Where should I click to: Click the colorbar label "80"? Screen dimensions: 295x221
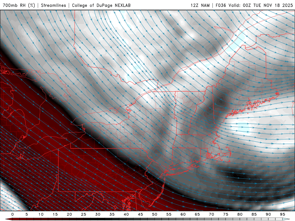tap(240, 214)
